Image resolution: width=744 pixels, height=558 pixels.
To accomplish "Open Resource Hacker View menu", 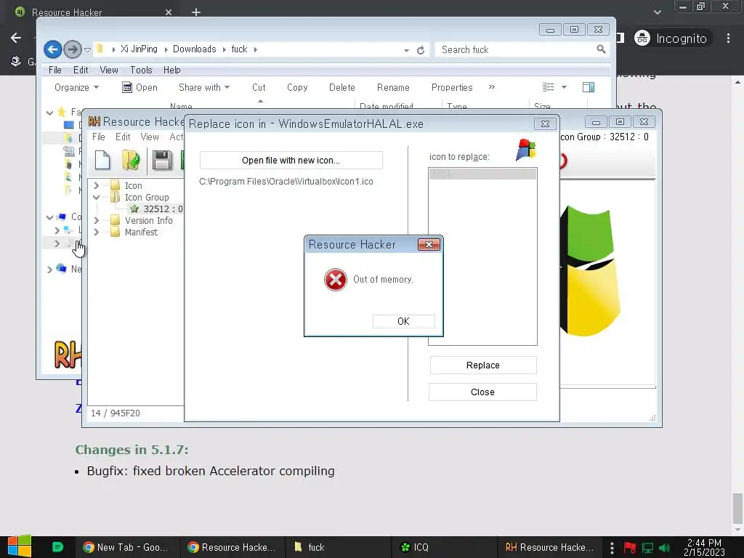I will click(x=150, y=137).
